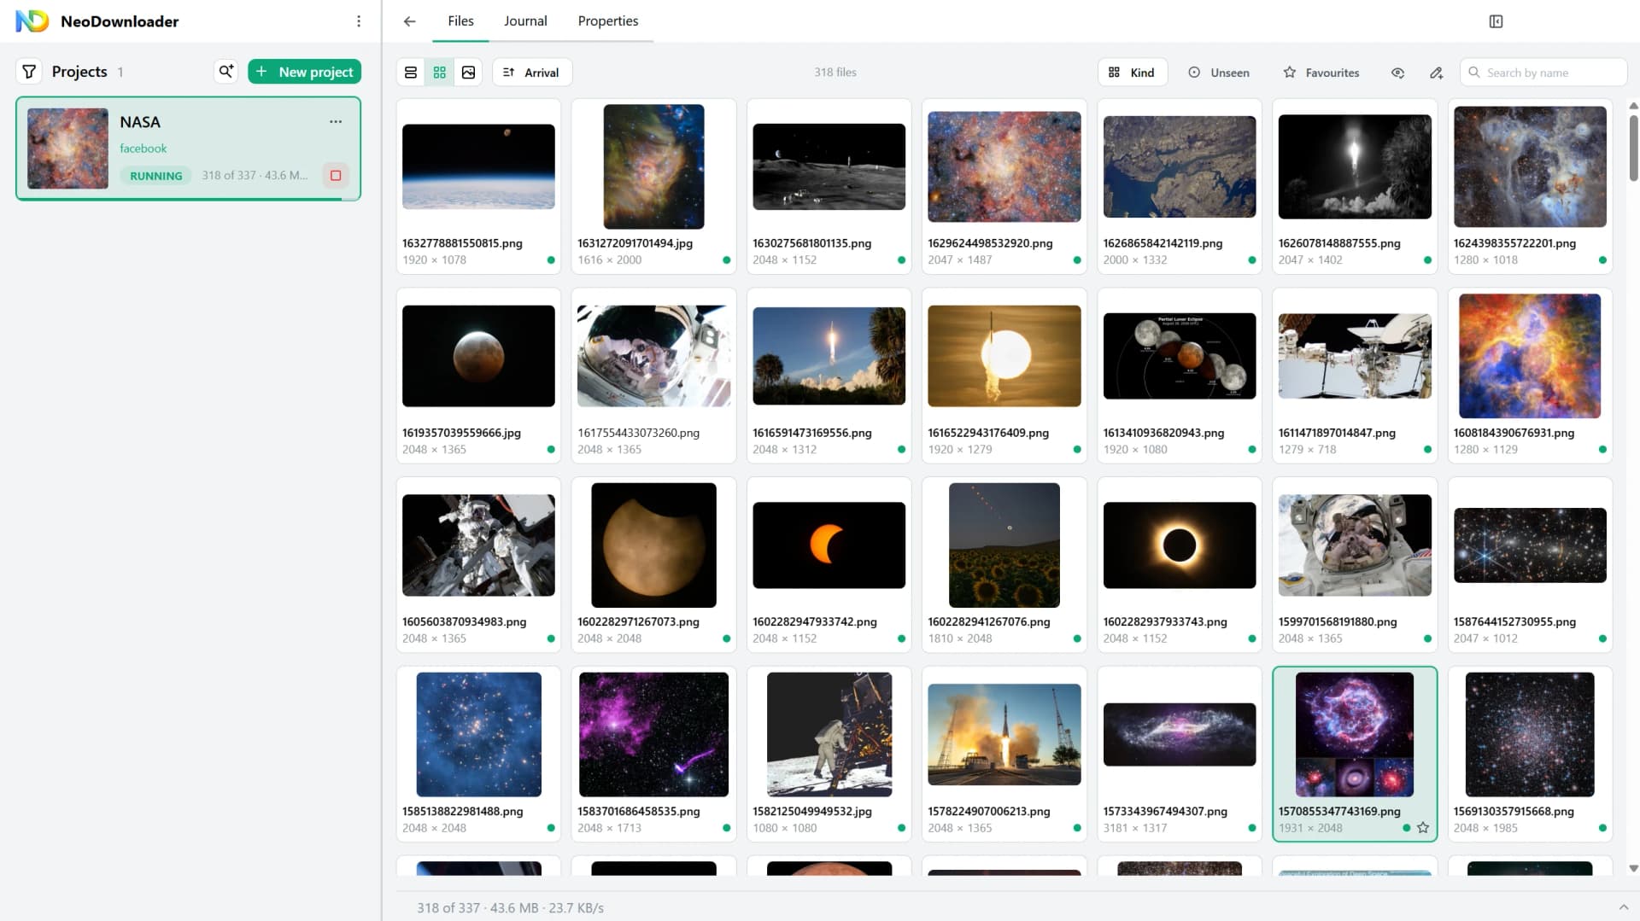The height and width of the screenshot is (921, 1640).
Task: Open image 1631272091701494.jpg
Action: [653, 166]
